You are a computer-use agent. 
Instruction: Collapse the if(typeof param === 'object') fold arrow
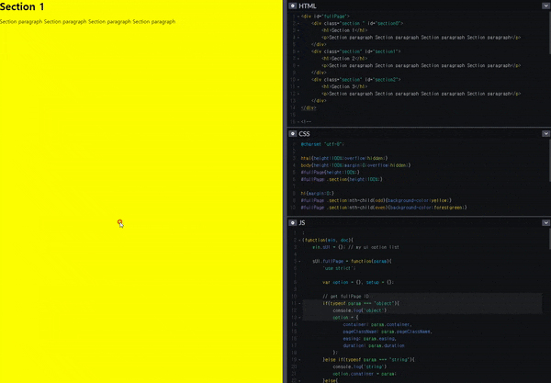(299, 304)
